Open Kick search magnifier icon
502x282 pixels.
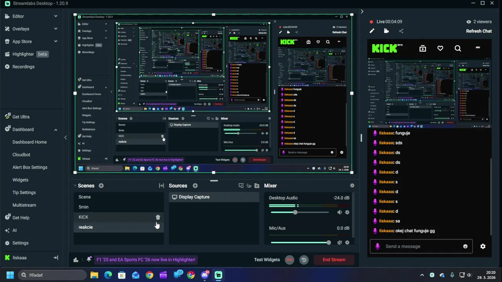458,49
